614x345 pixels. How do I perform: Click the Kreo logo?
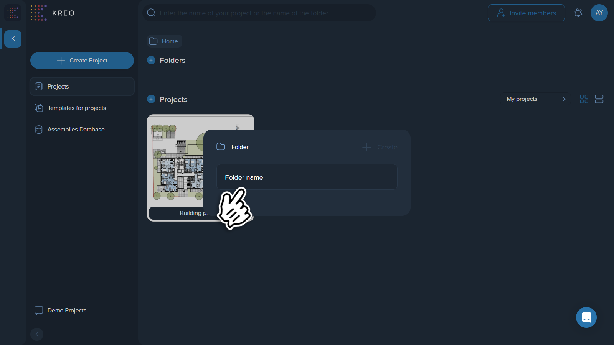click(53, 13)
